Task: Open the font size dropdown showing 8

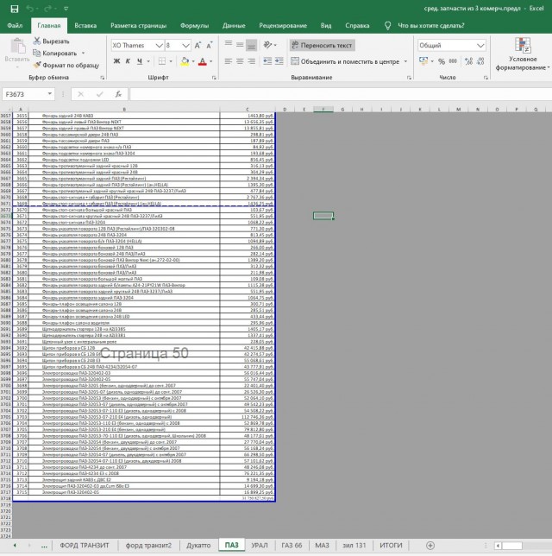Action: [185, 46]
